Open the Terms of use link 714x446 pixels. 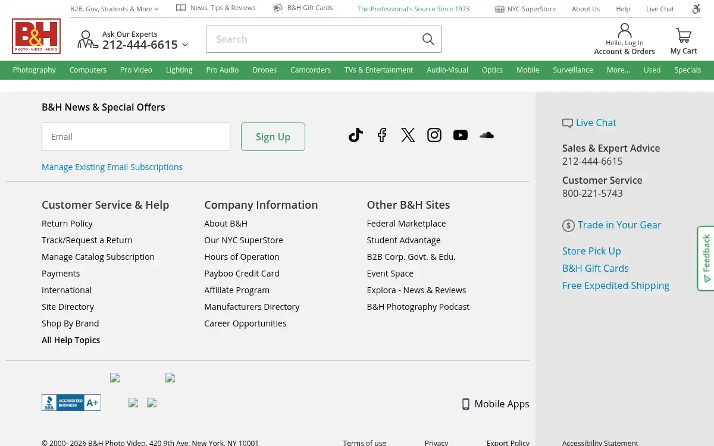pos(365,442)
